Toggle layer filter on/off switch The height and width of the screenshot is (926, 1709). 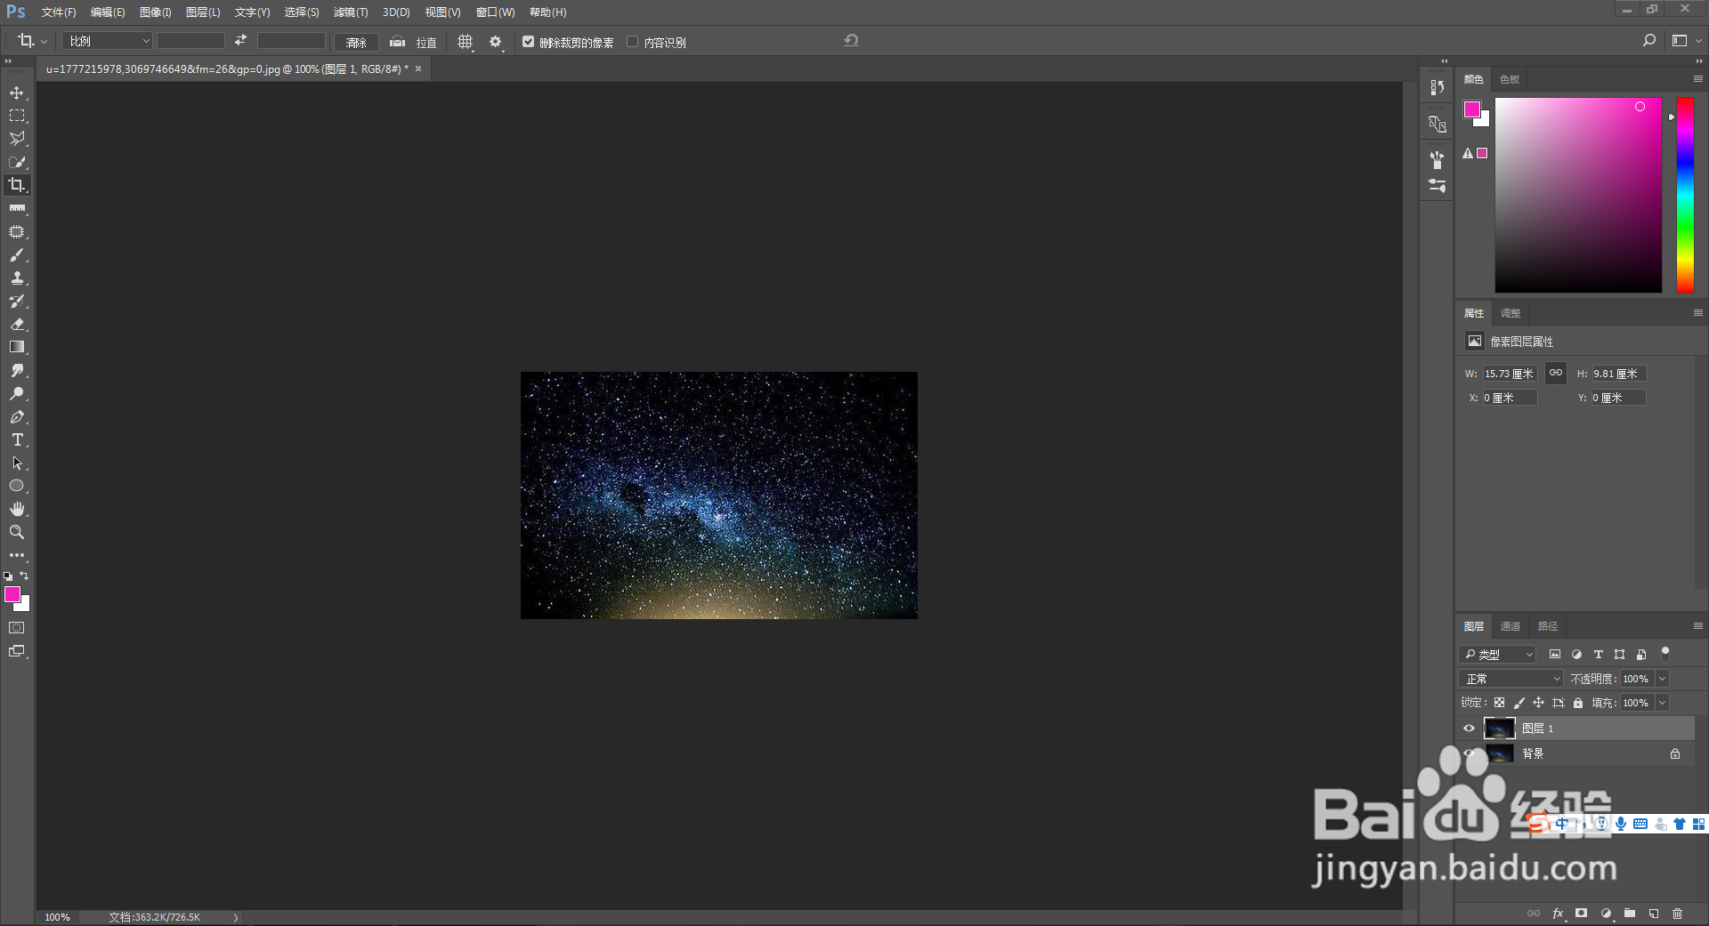click(x=1665, y=654)
